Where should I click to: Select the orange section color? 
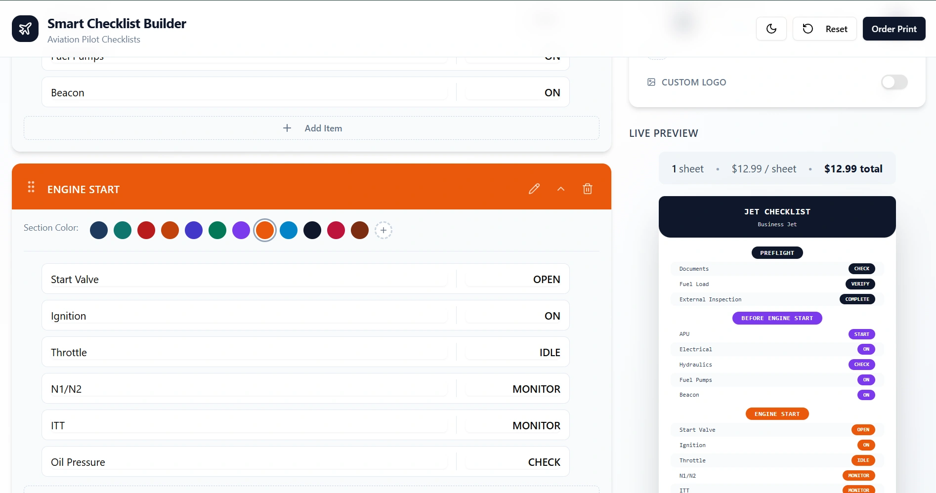click(x=265, y=230)
